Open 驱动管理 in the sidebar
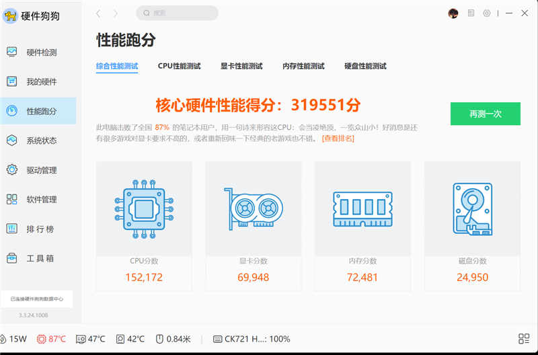The width and height of the screenshot is (538, 355). [x=38, y=170]
